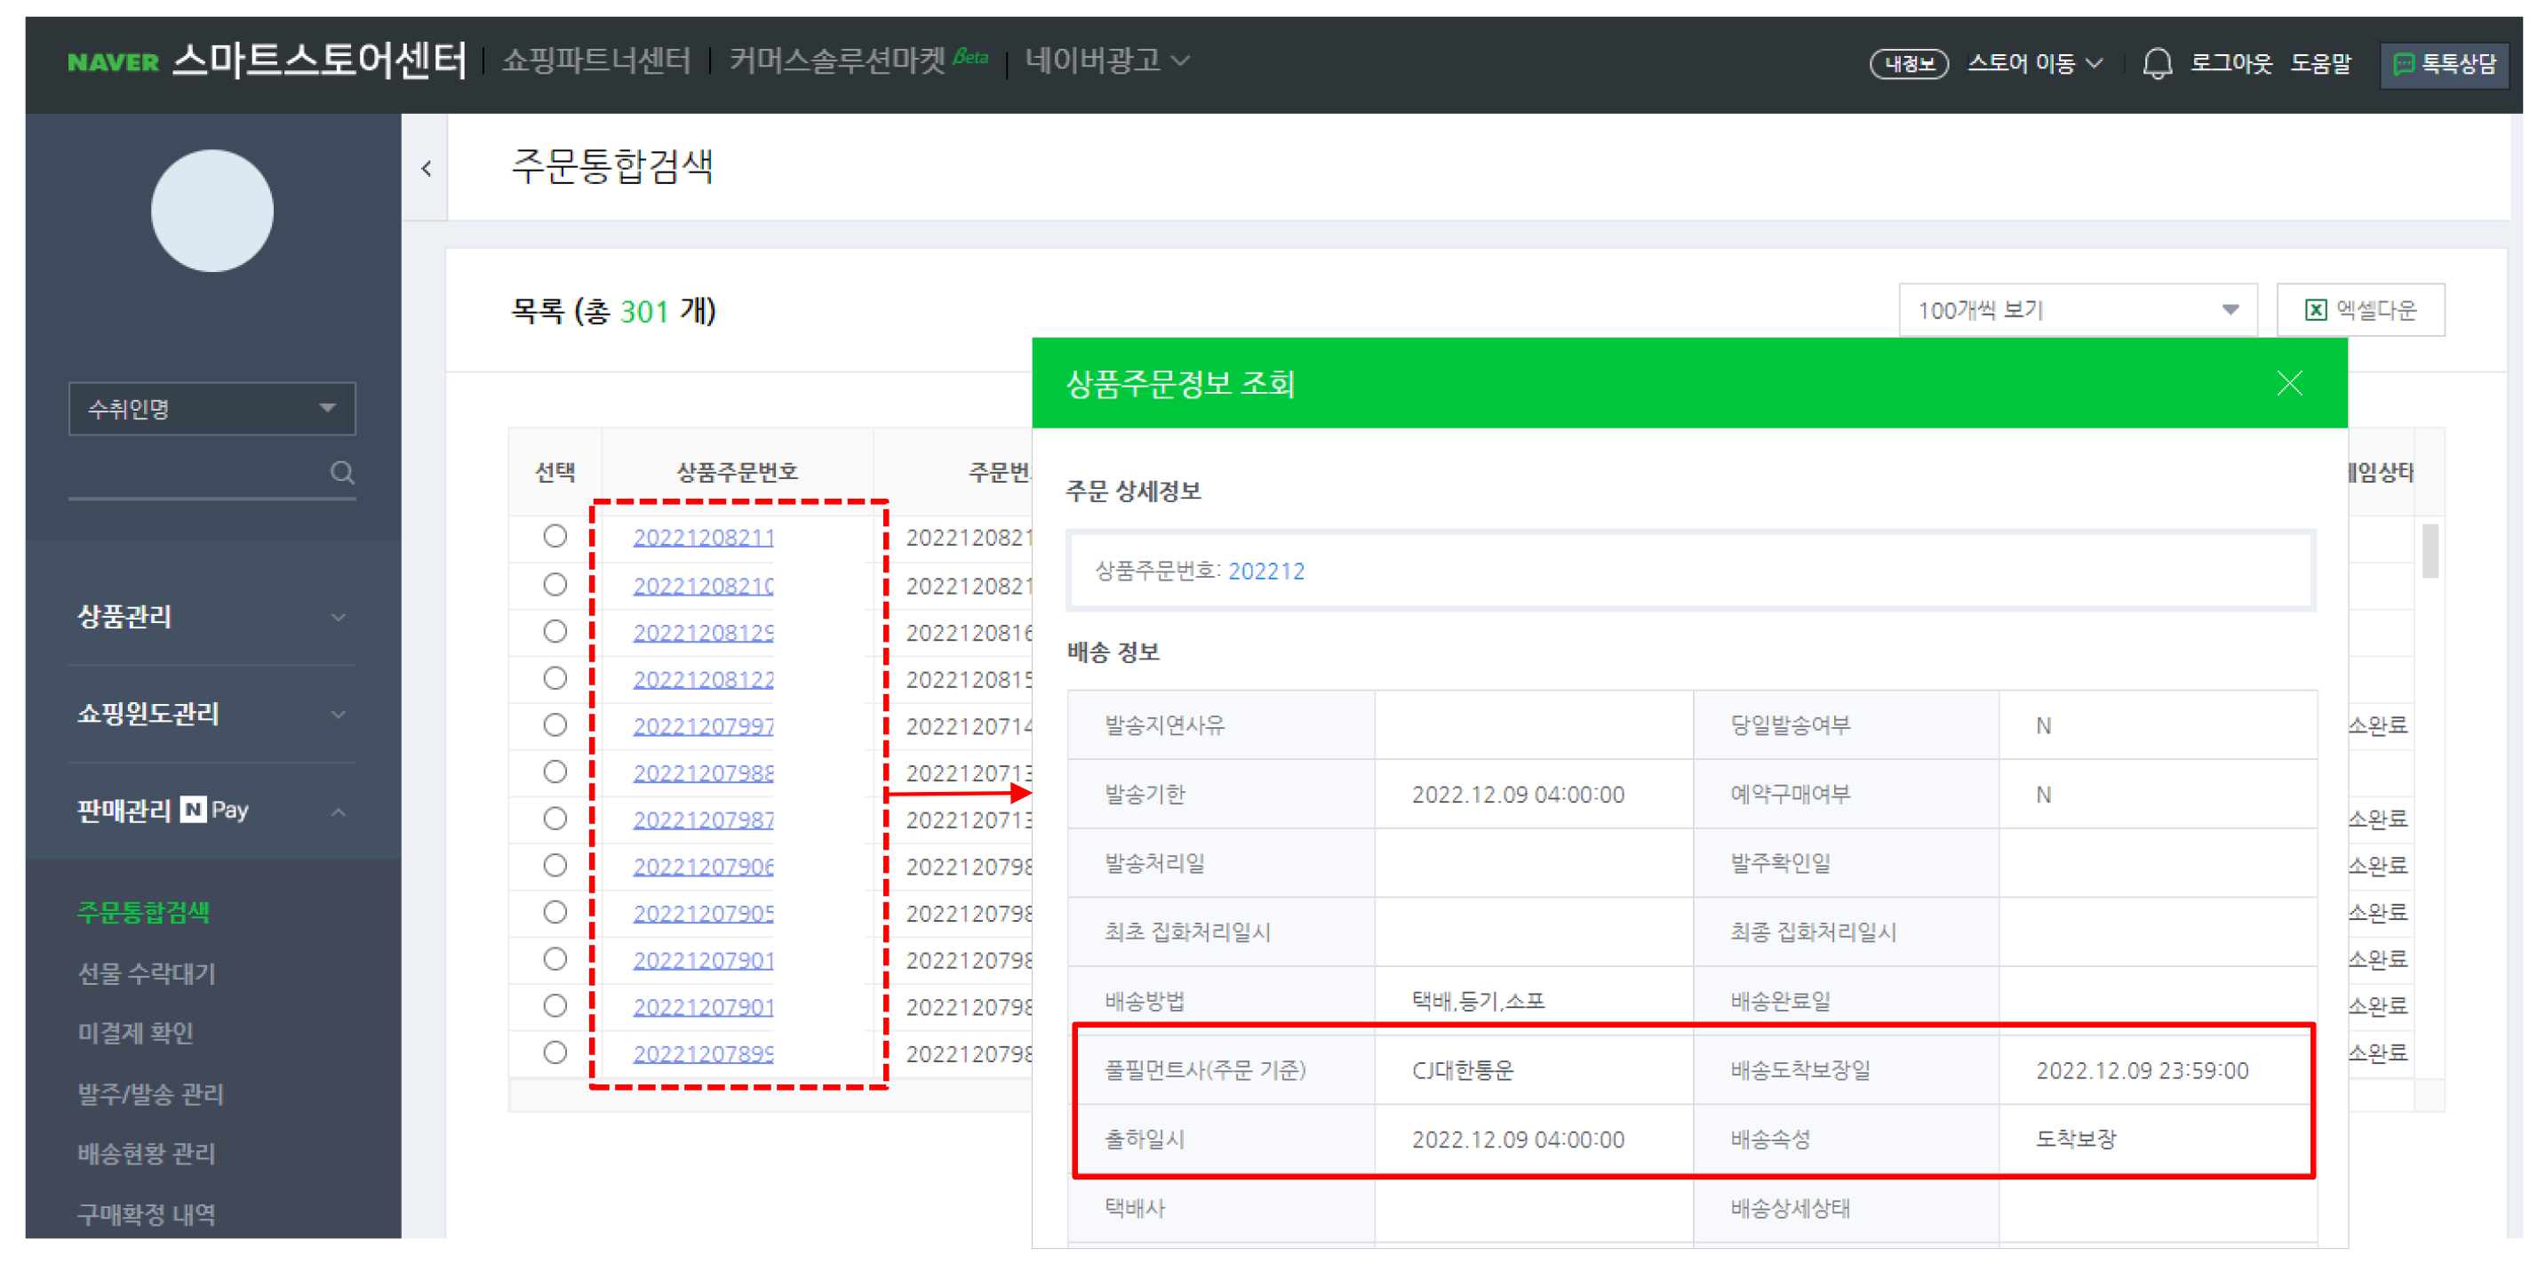The image size is (2546, 1264).
Task: Open the 수취인명 search type dropdown
Action: 212,408
